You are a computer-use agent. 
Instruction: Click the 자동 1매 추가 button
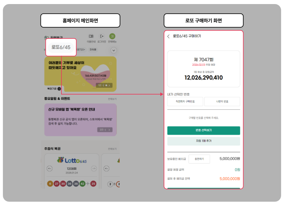pos(203,141)
